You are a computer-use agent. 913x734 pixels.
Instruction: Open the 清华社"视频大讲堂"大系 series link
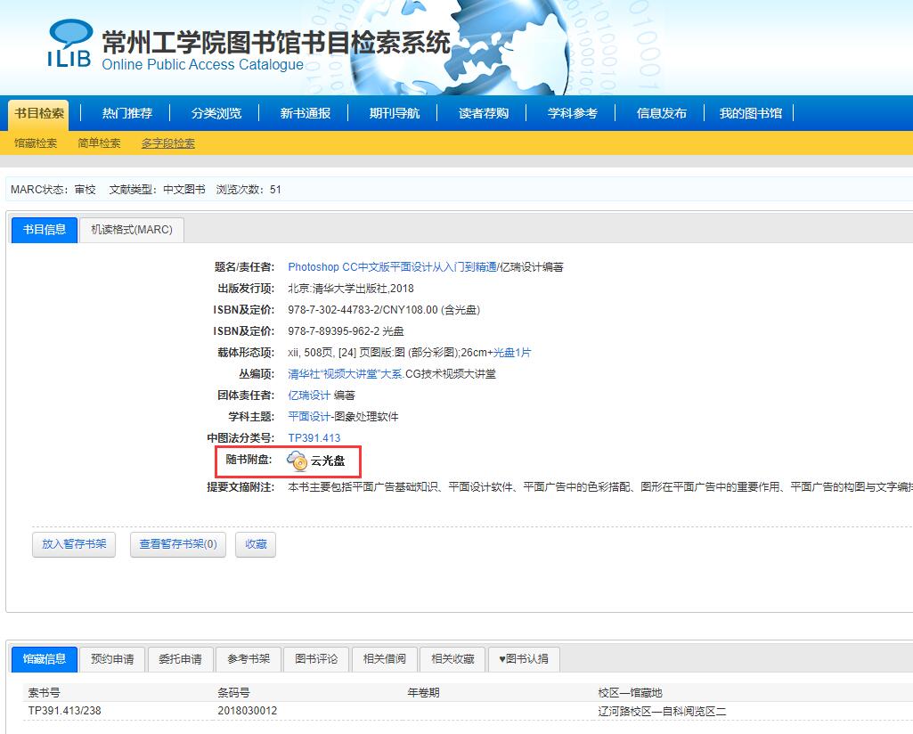tap(346, 374)
